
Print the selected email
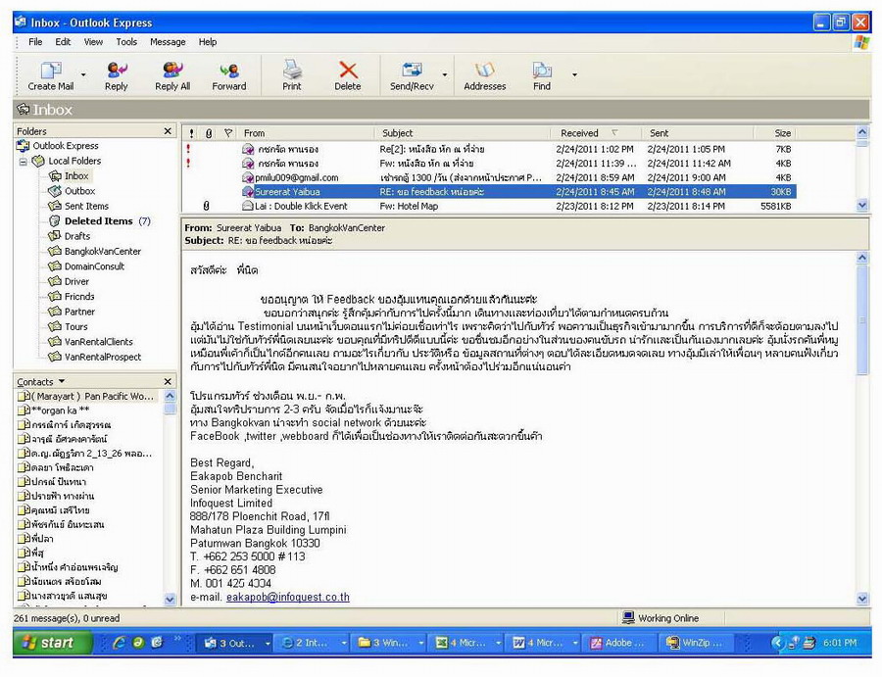click(292, 75)
